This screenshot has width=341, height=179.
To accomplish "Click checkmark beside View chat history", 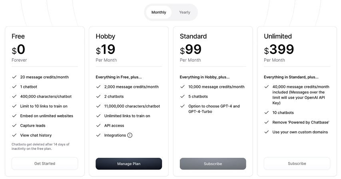I will tap(14, 135).
